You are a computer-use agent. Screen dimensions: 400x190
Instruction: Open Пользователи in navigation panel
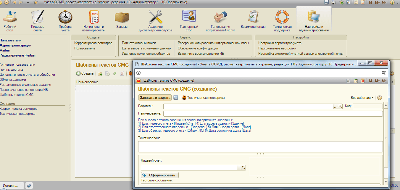[11, 40]
